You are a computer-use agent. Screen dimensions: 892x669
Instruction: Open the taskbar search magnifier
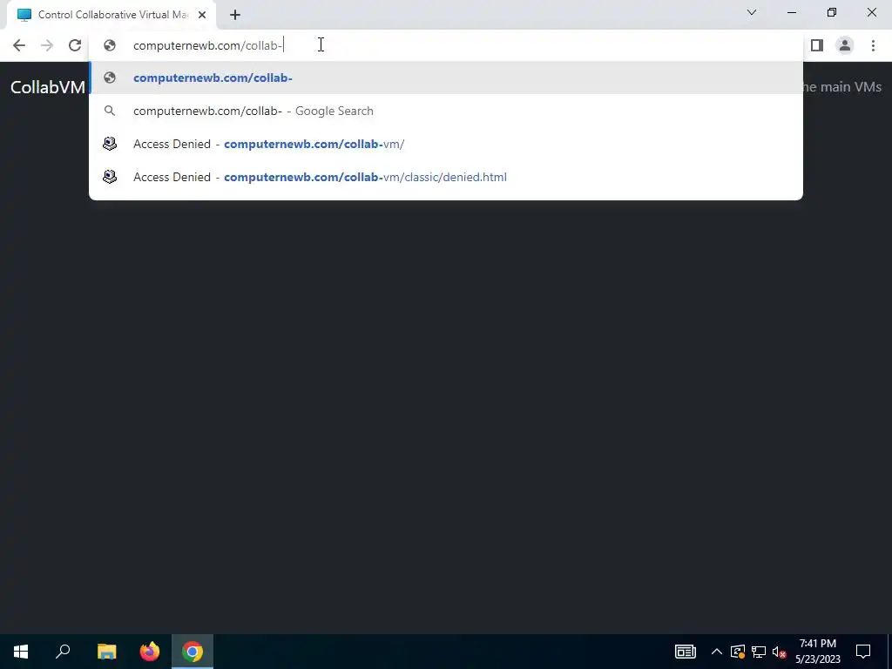[x=63, y=652]
